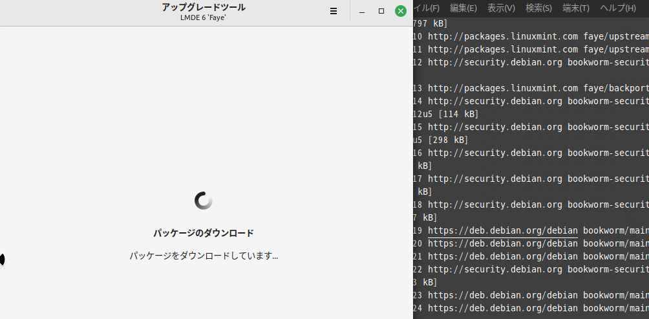Close the upgrade tool window

[400, 11]
